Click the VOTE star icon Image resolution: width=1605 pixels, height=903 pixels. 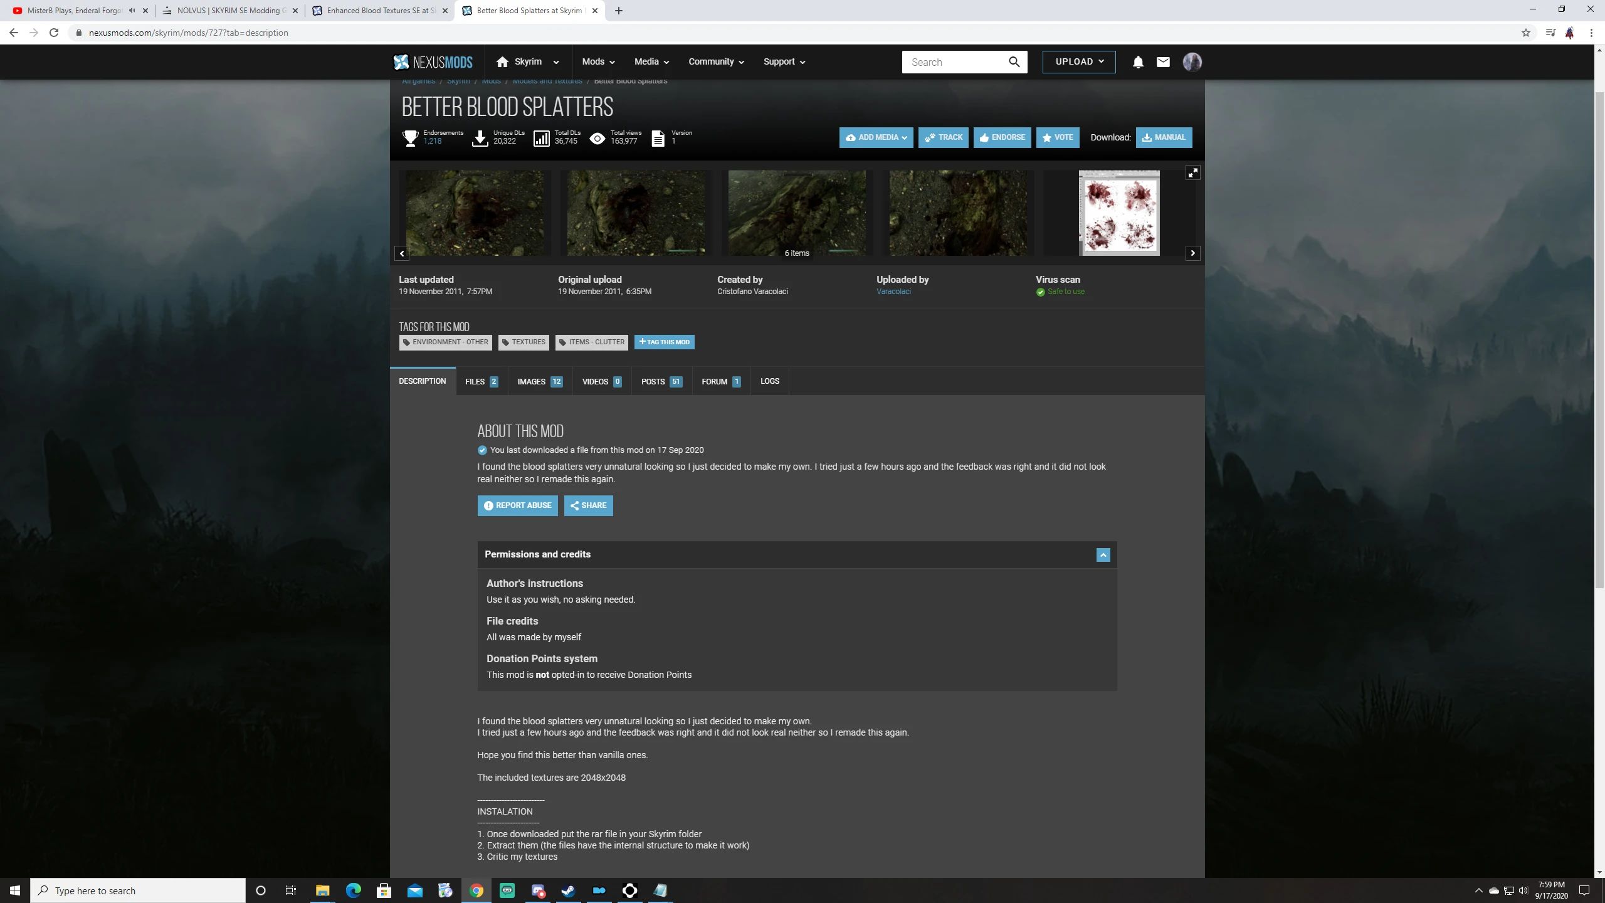tap(1046, 137)
